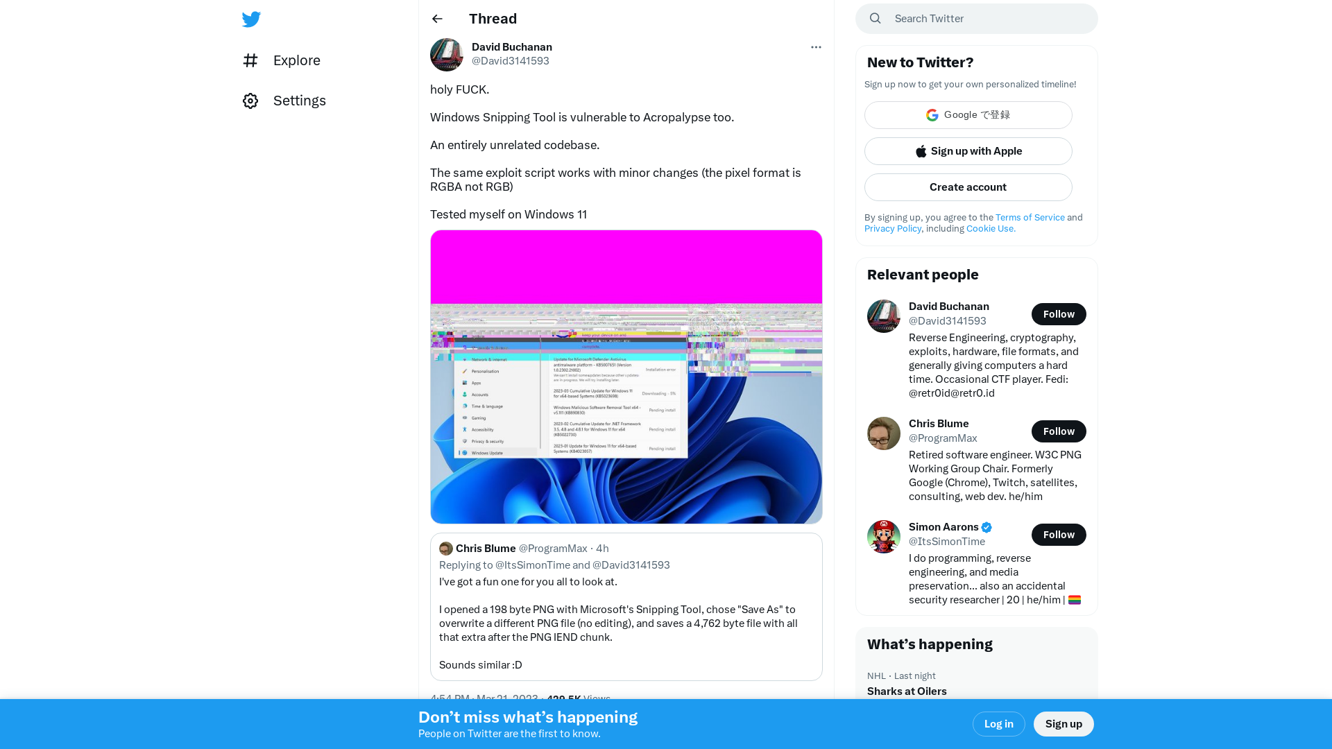Click David Buchanan's profile avatar
The height and width of the screenshot is (749, 1332).
(447, 54)
